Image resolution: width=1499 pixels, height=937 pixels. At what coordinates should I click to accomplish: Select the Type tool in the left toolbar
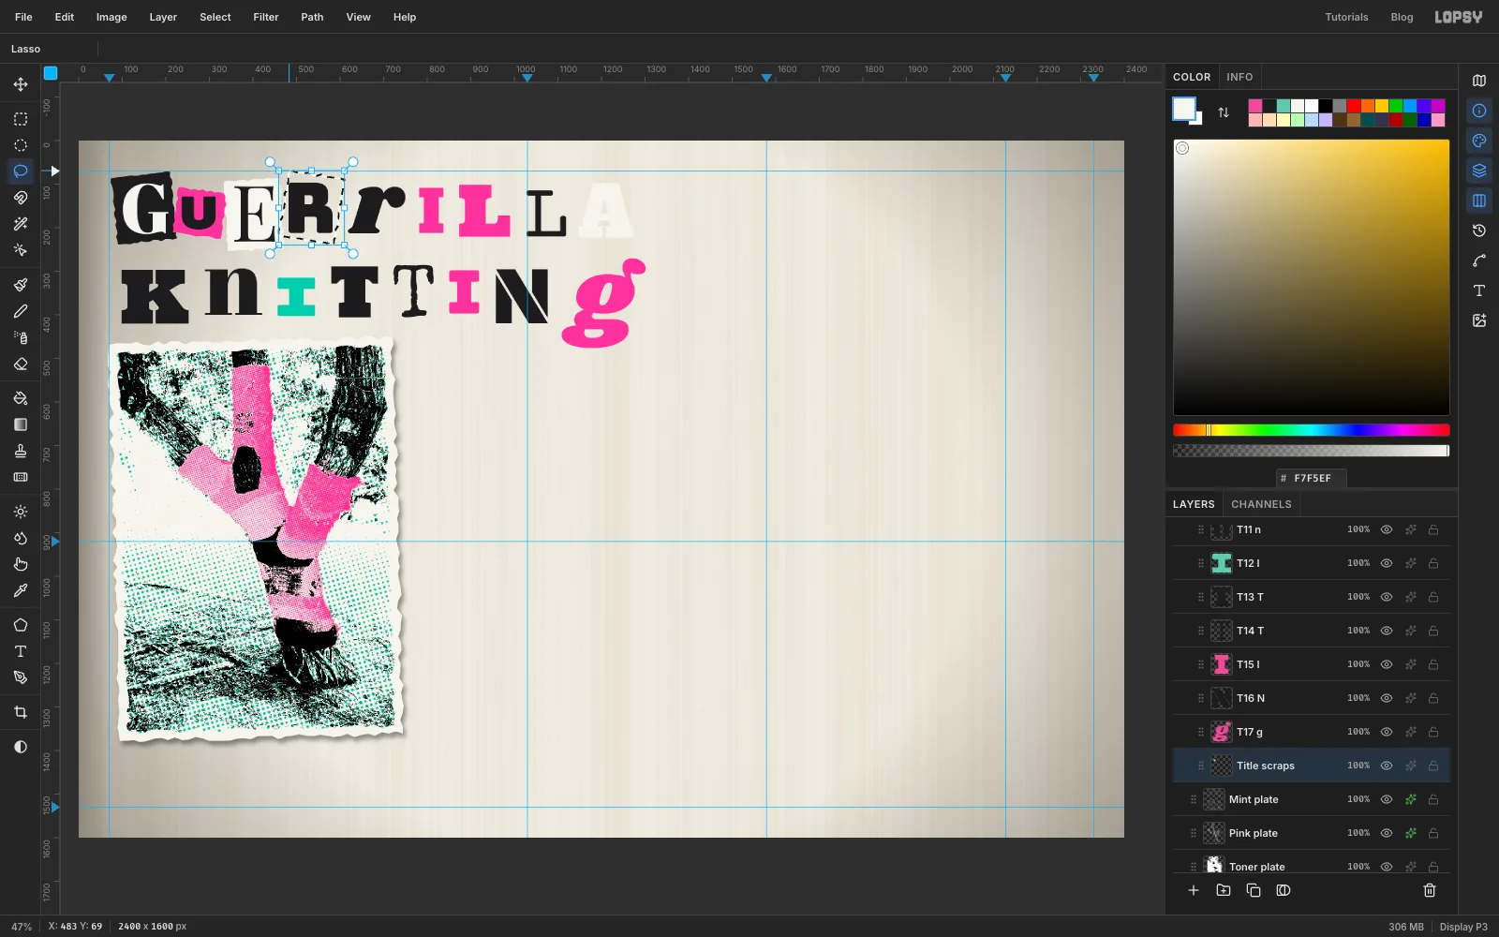[21, 651]
